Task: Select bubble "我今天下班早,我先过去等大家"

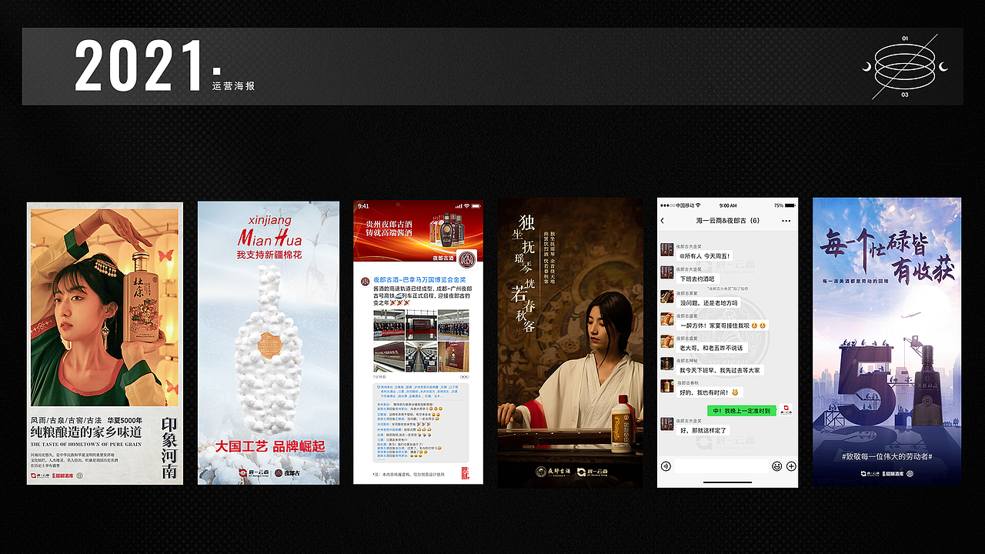Action: [x=720, y=370]
